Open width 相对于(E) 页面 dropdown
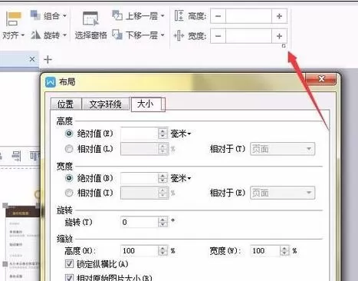Image resolution: width=358 pixels, height=281 pixels. 283,193
